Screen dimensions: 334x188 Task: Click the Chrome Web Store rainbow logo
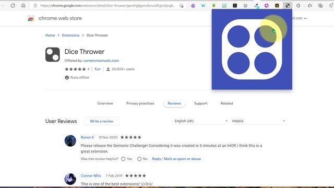(x=31, y=19)
